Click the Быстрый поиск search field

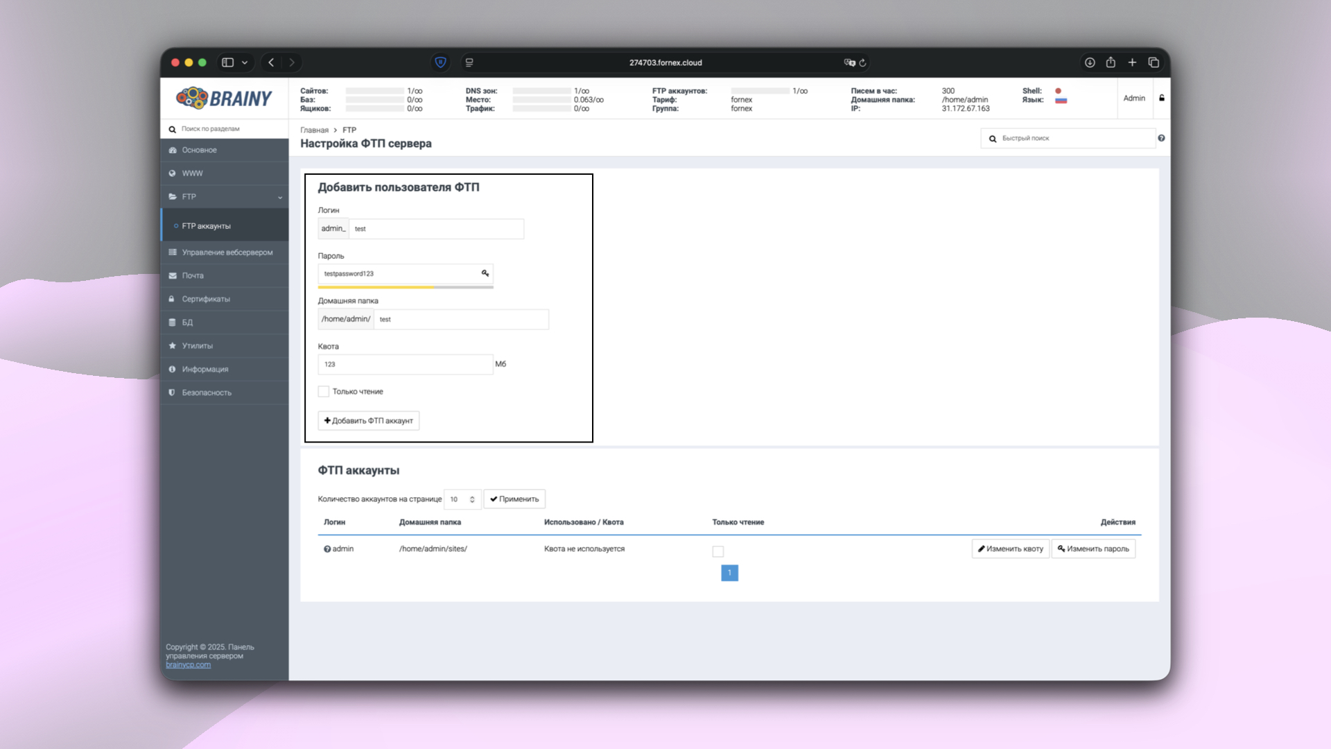[x=1068, y=138]
